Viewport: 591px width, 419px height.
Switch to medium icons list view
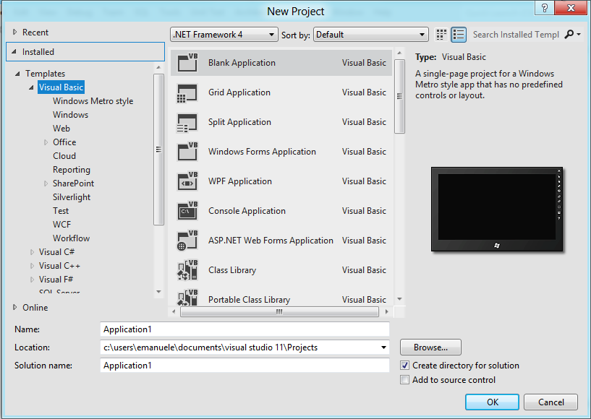459,35
